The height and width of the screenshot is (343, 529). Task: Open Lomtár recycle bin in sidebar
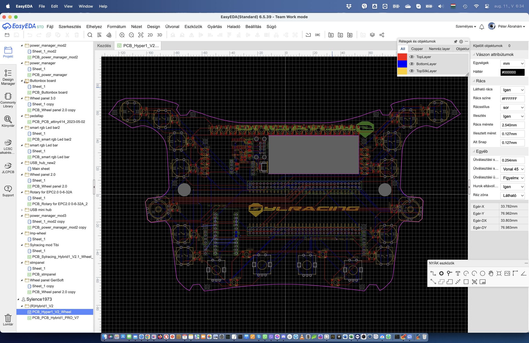8,320
